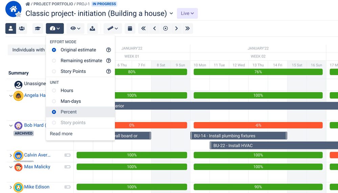The image size is (338, 193).
Task: Expand Calvin Aver's resource row
Action: click(11, 155)
